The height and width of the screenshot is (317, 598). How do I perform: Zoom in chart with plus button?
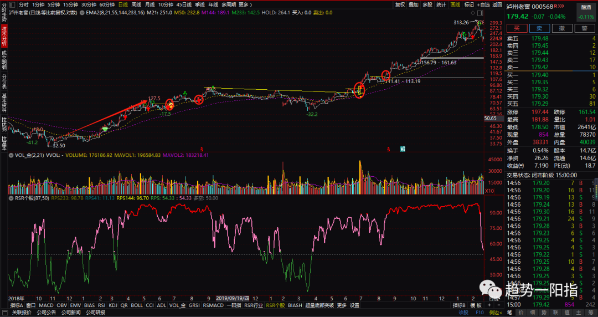click(489, 305)
